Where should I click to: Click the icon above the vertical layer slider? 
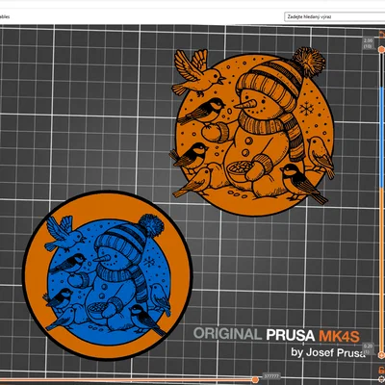[382, 35]
